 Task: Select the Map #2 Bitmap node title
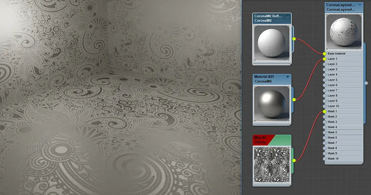coord(272,140)
